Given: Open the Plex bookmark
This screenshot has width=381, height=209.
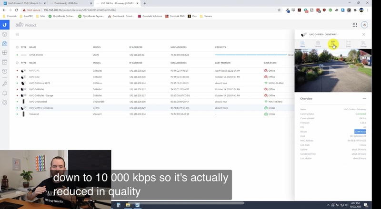Looking at the screenshot, I should 192,16.
